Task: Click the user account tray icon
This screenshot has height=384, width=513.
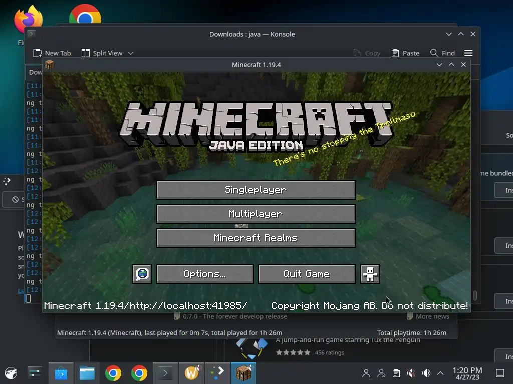Action: [x=366, y=373]
